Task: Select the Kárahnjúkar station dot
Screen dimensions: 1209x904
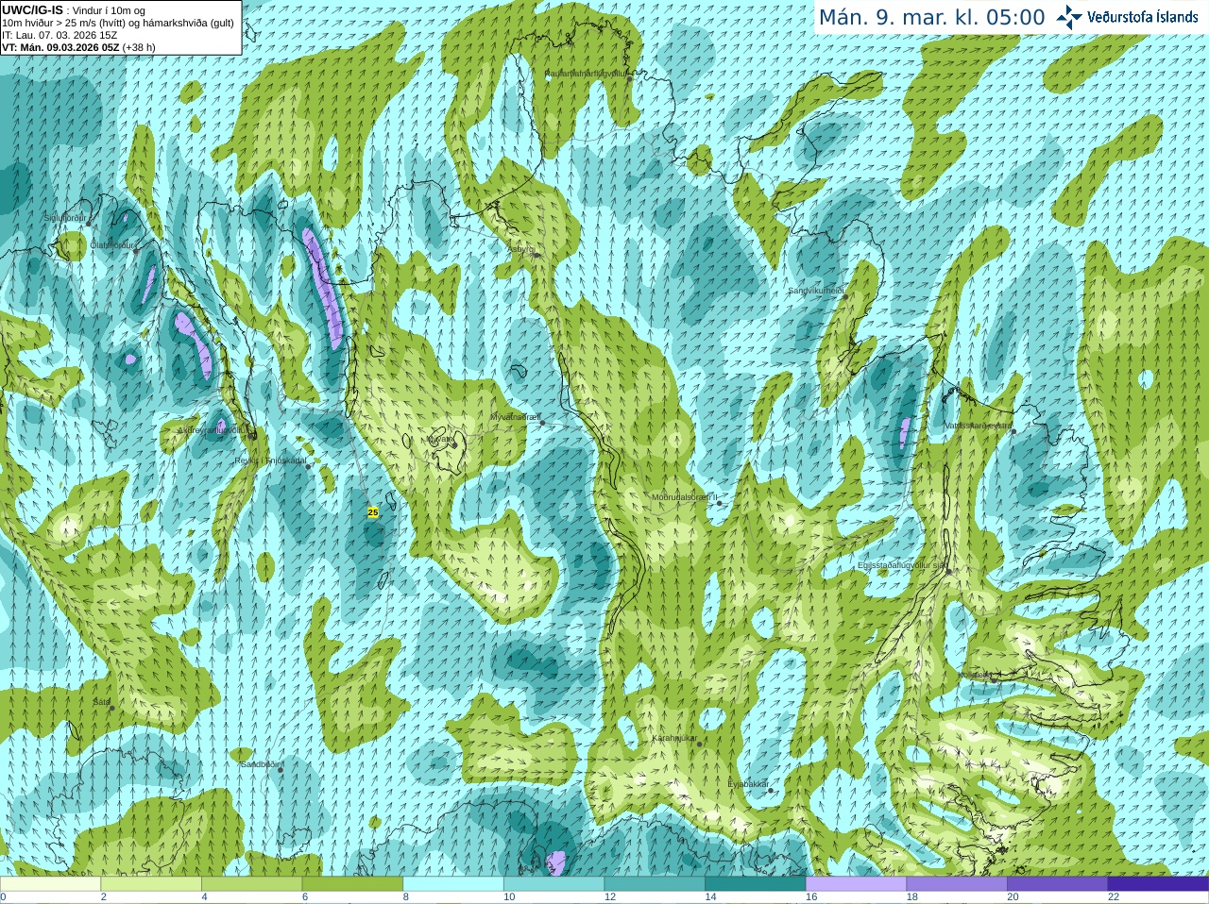Action: click(x=700, y=745)
